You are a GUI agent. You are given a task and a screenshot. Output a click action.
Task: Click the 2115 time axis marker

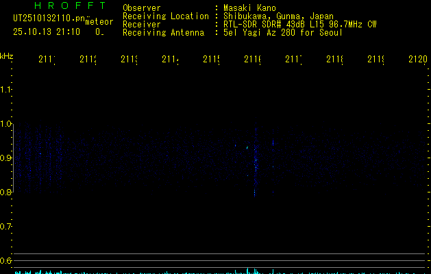[x=211, y=60]
